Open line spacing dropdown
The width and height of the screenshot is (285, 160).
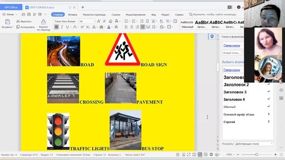coord(157,27)
